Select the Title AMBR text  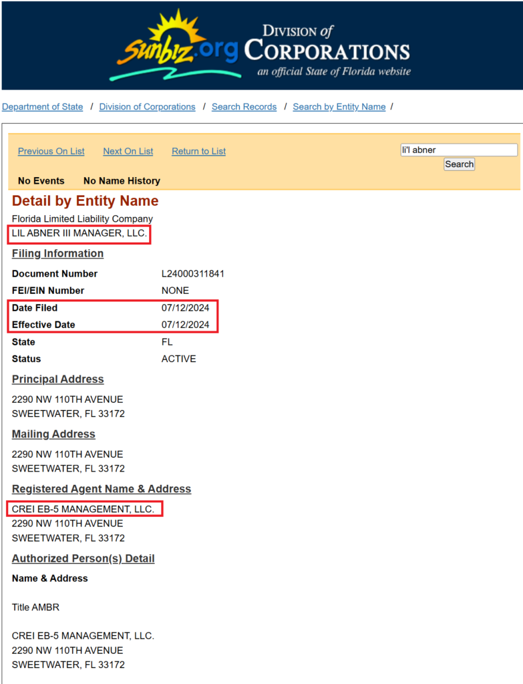pyautogui.click(x=35, y=608)
